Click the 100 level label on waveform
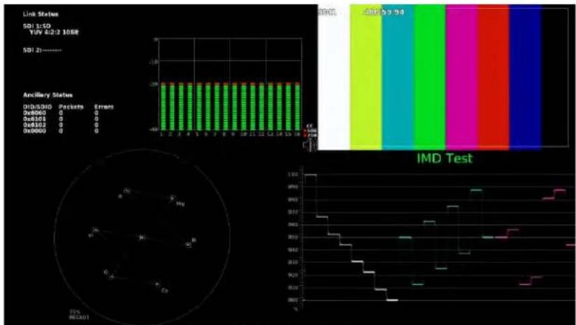This screenshot has width=576, height=325. click(293, 175)
